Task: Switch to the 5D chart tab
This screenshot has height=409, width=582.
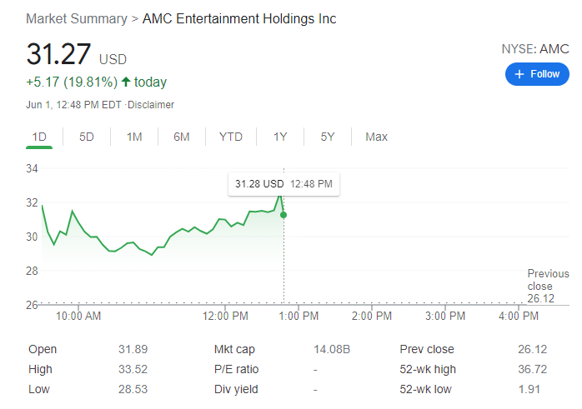Action: click(87, 137)
